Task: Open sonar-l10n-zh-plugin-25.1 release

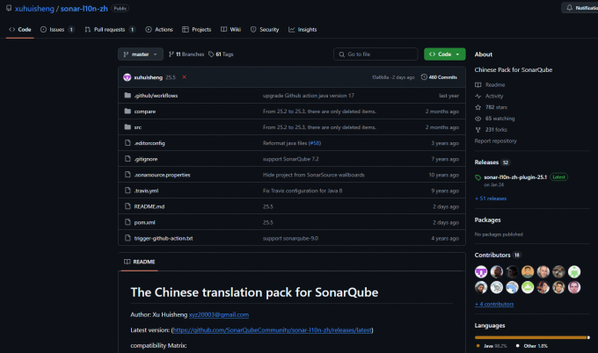Action: 515,177
